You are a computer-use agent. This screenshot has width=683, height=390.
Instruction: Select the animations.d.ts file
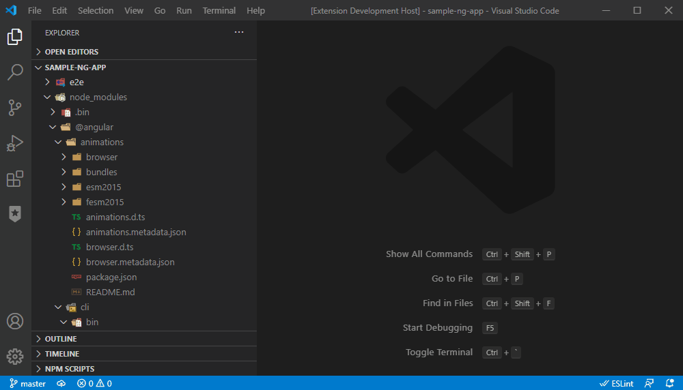[x=115, y=217]
